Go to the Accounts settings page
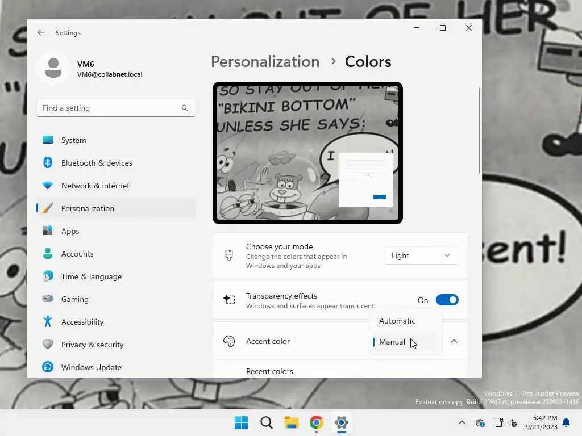582x436 pixels. point(116,254)
